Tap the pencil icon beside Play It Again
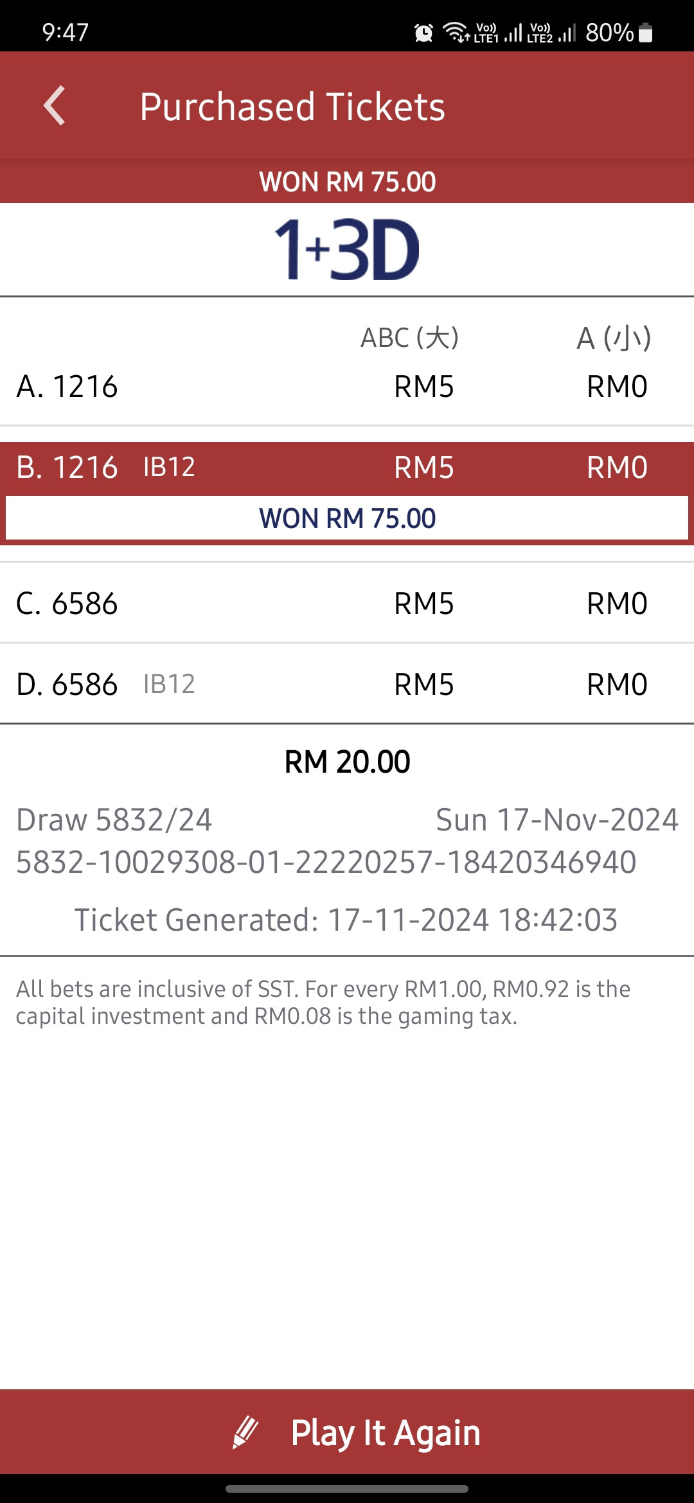This screenshot has width=694, height=1503. tap(245, 1432)
